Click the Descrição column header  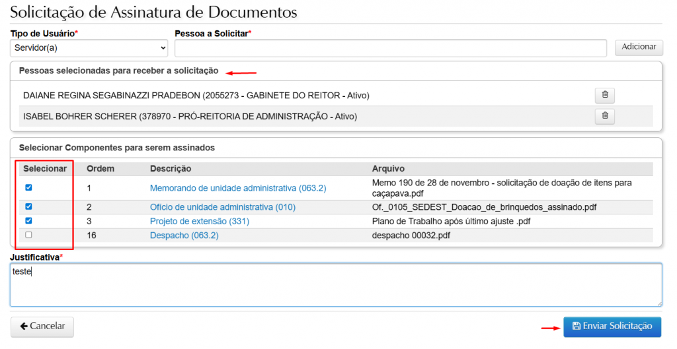pyautogui.click(x=170, y=169)
